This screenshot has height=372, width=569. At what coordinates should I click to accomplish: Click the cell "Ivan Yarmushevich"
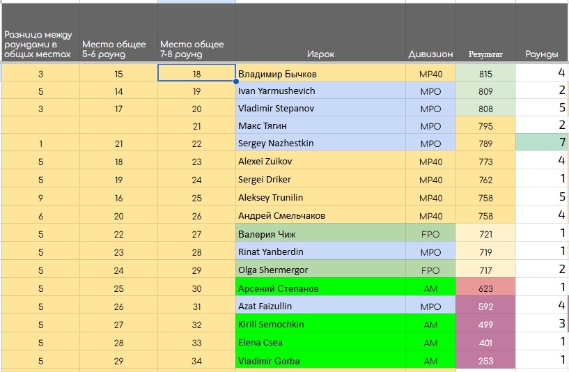coord(320,91)
